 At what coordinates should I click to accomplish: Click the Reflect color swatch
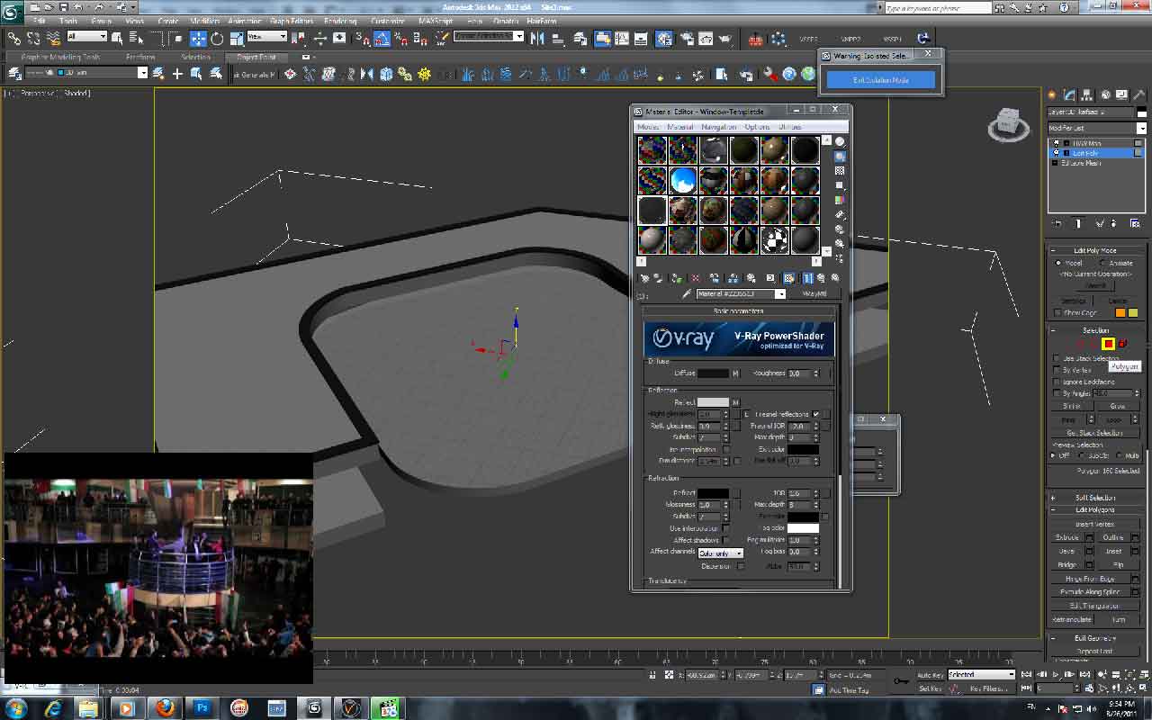click(x=713, y=402)
